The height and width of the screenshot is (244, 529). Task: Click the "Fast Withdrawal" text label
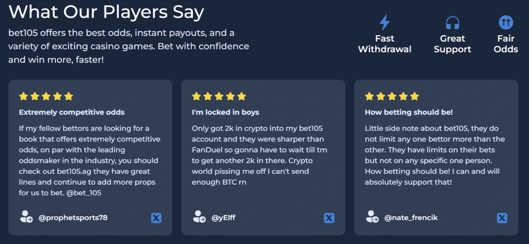pos(384,44)
